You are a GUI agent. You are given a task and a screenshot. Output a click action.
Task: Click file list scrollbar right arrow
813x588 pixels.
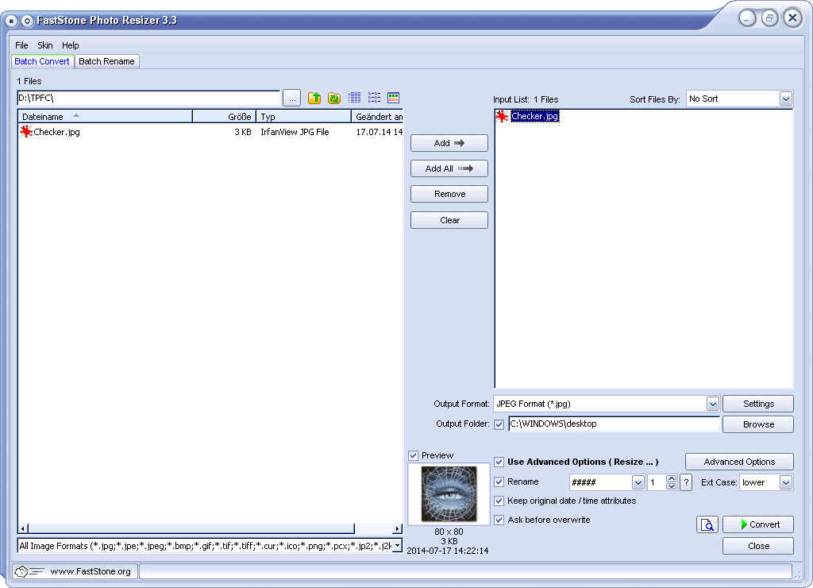[x=397, y=529]
